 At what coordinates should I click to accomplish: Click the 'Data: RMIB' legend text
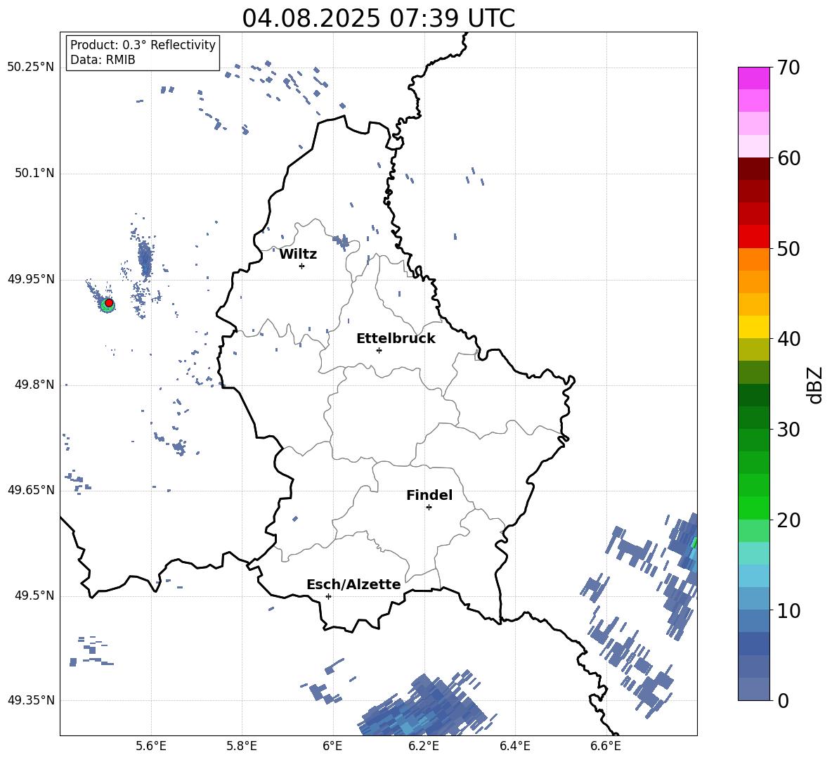coord(103,60)
